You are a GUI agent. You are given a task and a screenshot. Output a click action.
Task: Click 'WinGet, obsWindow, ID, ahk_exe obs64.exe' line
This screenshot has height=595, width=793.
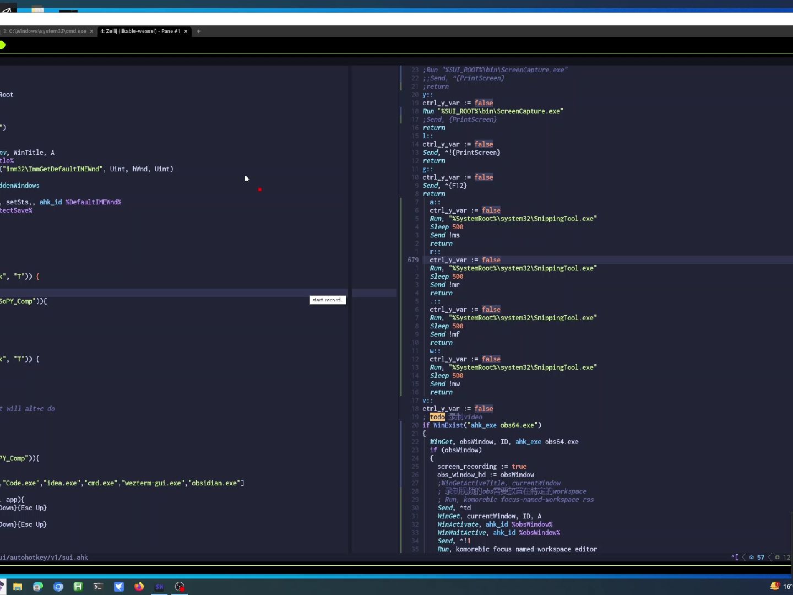click(504, 442)
